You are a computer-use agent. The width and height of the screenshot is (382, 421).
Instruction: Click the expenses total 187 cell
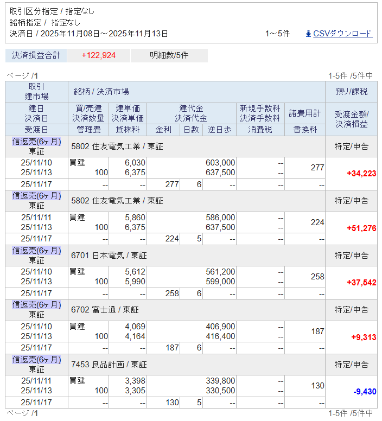(305, 331)
